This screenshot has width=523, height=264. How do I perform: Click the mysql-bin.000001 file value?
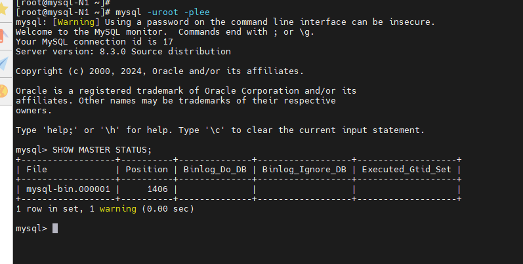coord(68,189)
